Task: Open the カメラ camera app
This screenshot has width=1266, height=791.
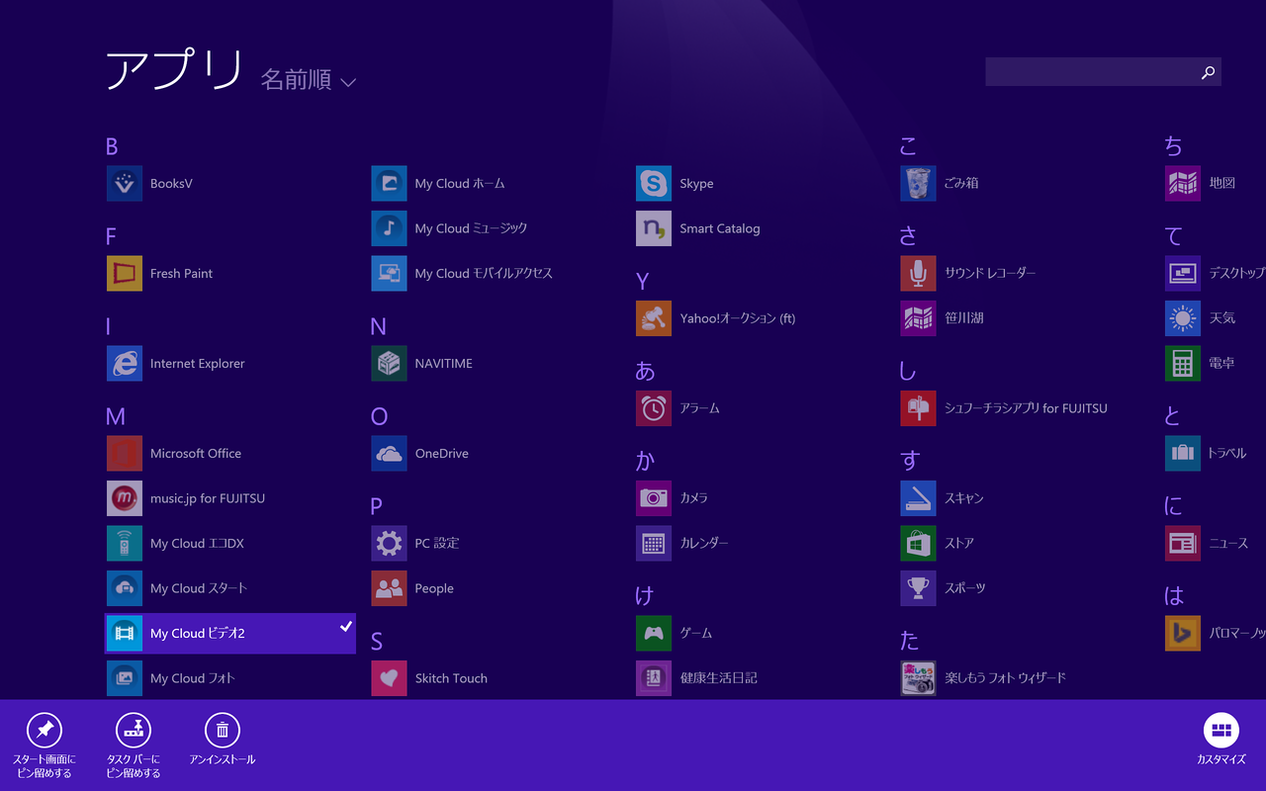Action: point(654,498)
